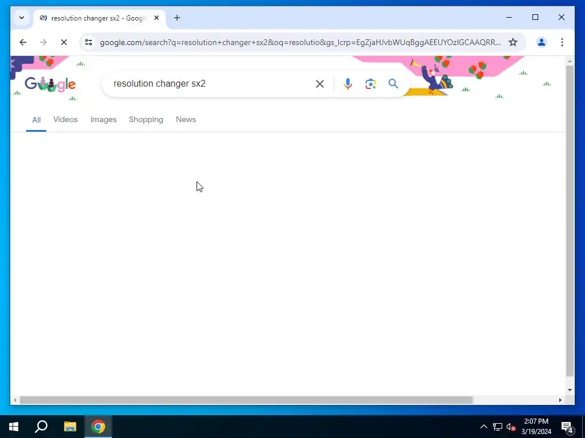
Task: Click the vertical scrollbar thumb
Action: click(570, 220)
